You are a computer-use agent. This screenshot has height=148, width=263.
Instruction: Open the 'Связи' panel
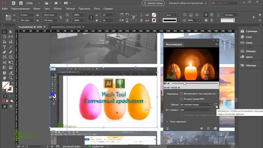coord(247,43)
